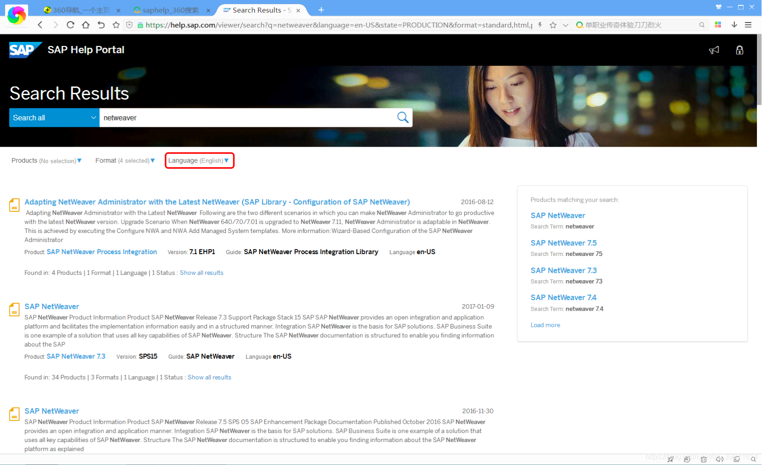Open the browser hamburger menu
The width and height of the screenshot is (762, 465).
(x=748, y=25)
